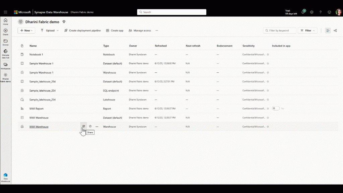
Task: Sort by the Type column header
Action: click(106, 46)
